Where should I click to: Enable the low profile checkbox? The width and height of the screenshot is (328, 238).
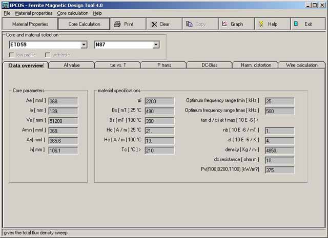click(11, 55)
